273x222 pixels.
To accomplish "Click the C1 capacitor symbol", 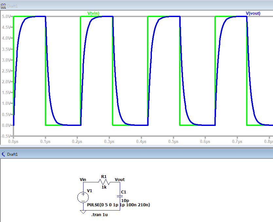I will pyautogui.click(x=119, y=196).
